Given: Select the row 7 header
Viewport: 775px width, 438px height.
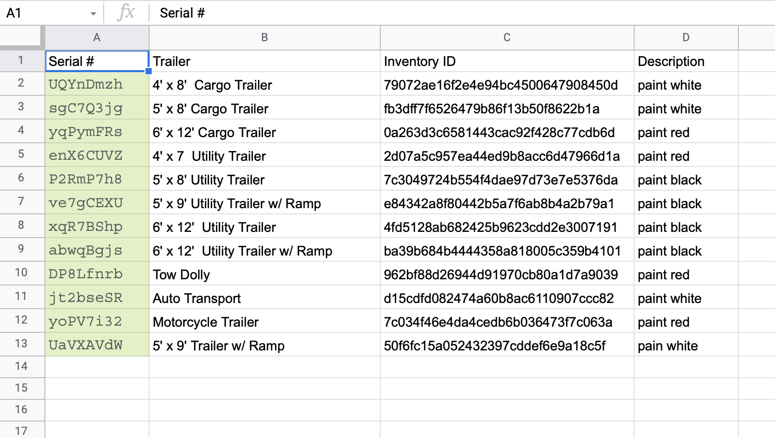Looking at the screenshot, I should tap(21, 201).
